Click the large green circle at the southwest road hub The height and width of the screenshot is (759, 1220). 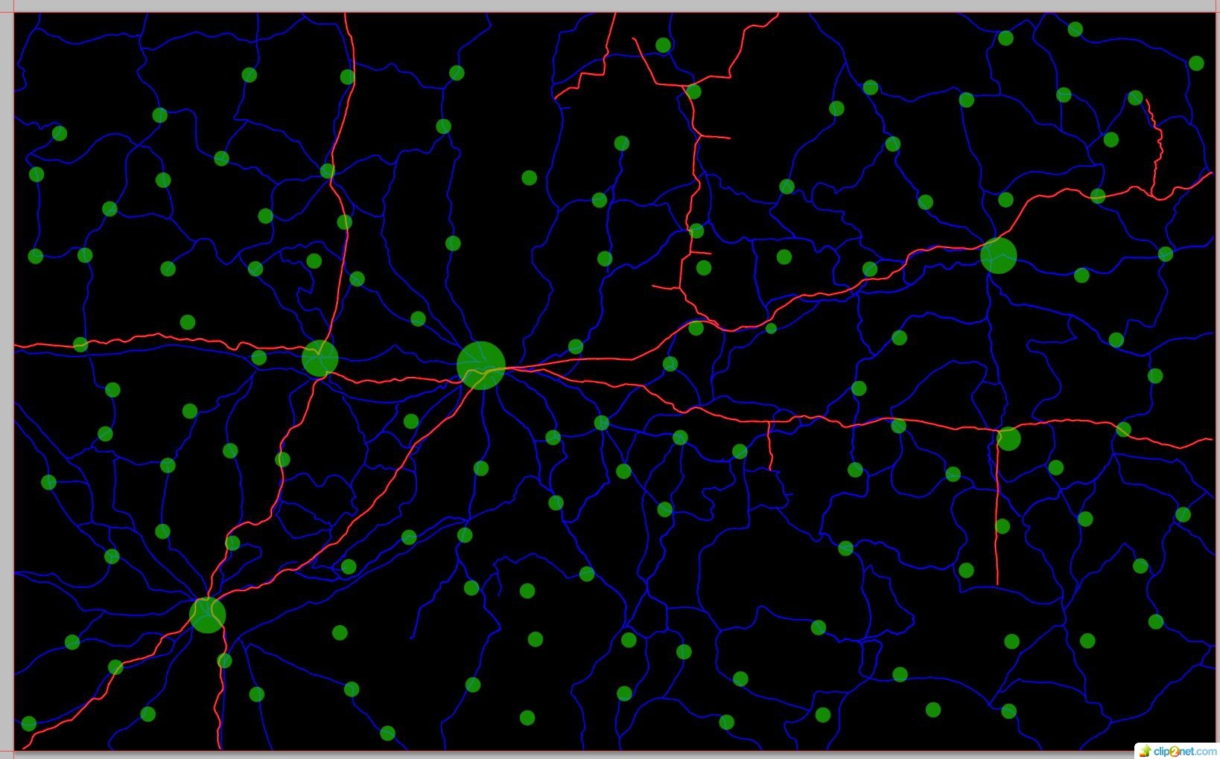207,615
